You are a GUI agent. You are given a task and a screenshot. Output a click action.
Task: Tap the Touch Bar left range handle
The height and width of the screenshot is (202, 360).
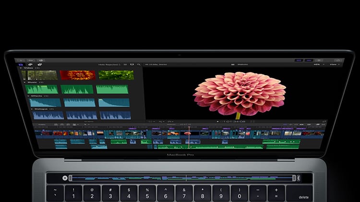[x=70, y=178]
